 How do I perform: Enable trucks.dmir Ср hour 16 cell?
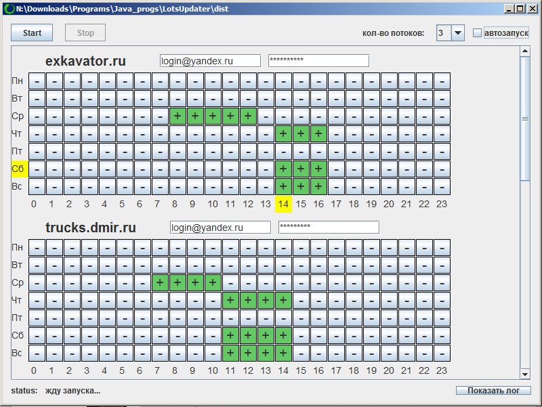pyautogui.click(x=318, y=282)
